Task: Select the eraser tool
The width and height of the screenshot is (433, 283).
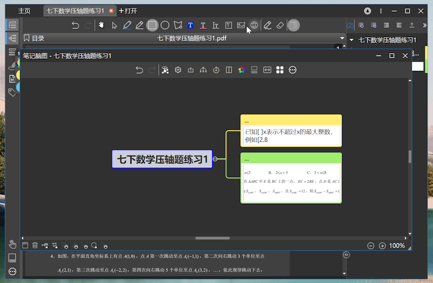Action: pos(280,25)
